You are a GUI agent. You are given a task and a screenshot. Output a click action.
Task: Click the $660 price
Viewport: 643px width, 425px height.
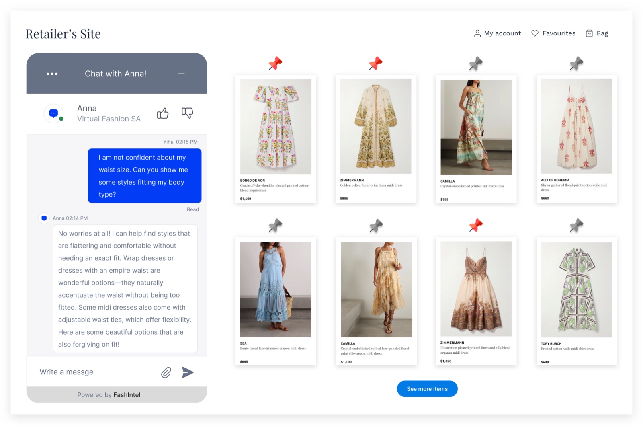[545, 198]
